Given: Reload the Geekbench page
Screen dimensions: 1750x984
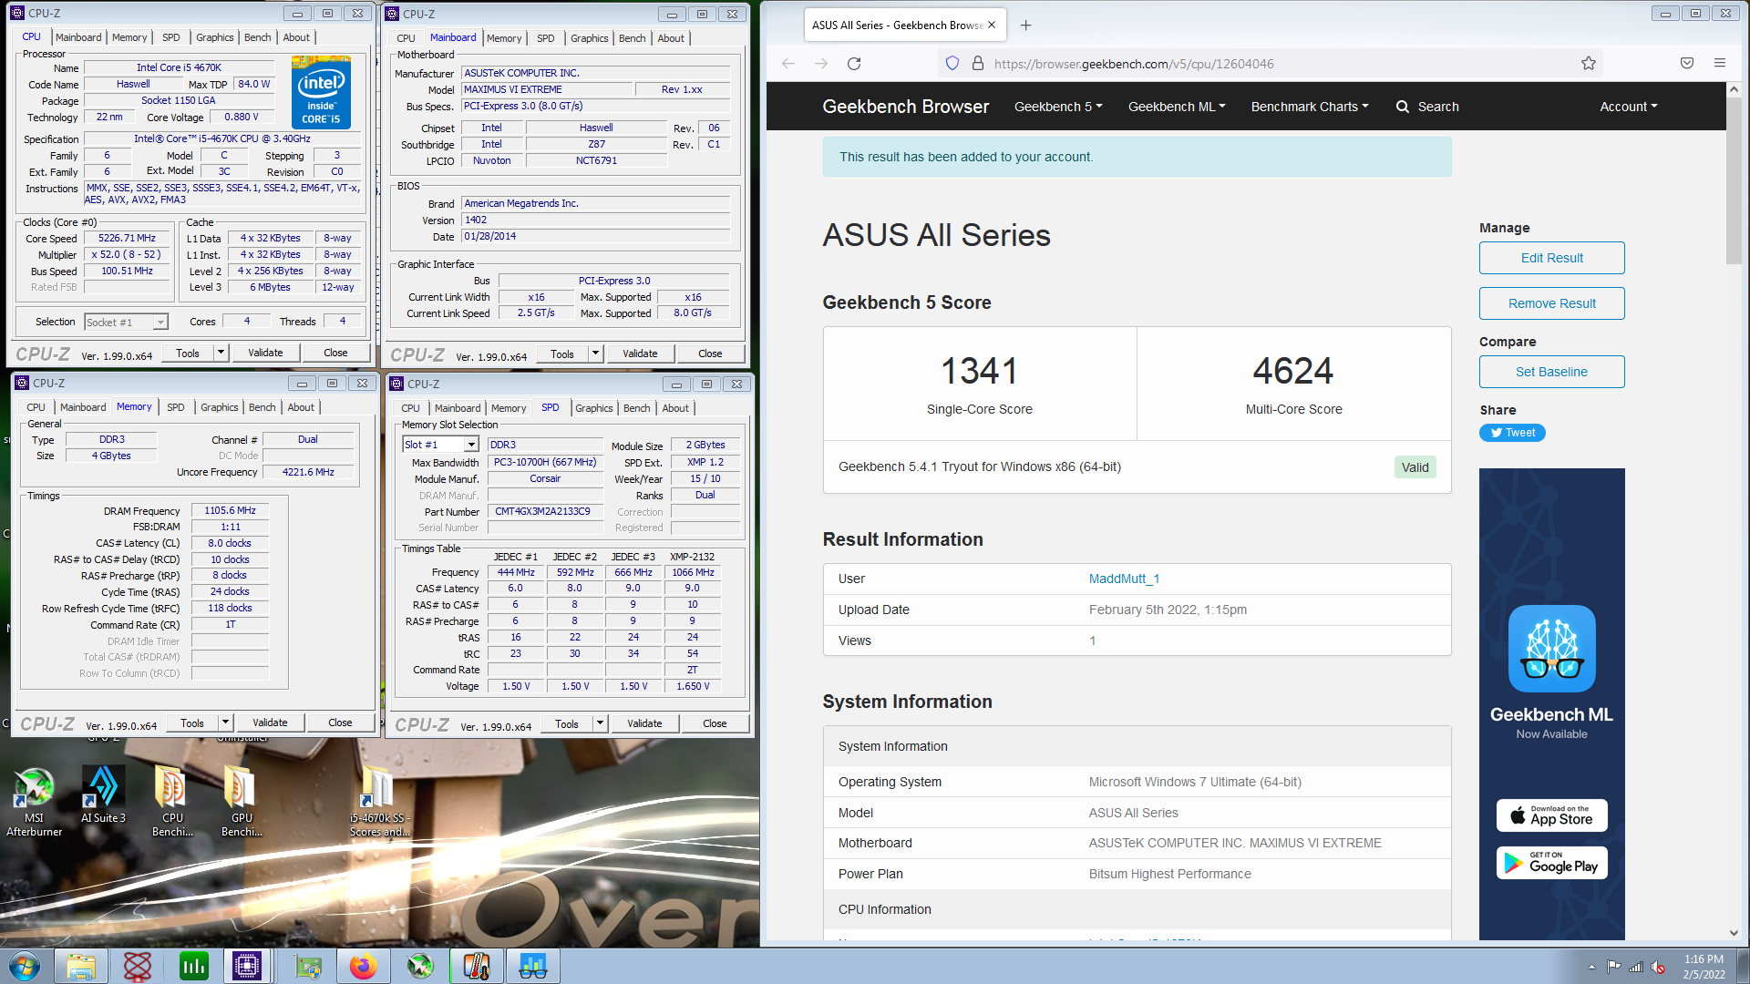Looking at the screenshot, I should coord(854,64).
